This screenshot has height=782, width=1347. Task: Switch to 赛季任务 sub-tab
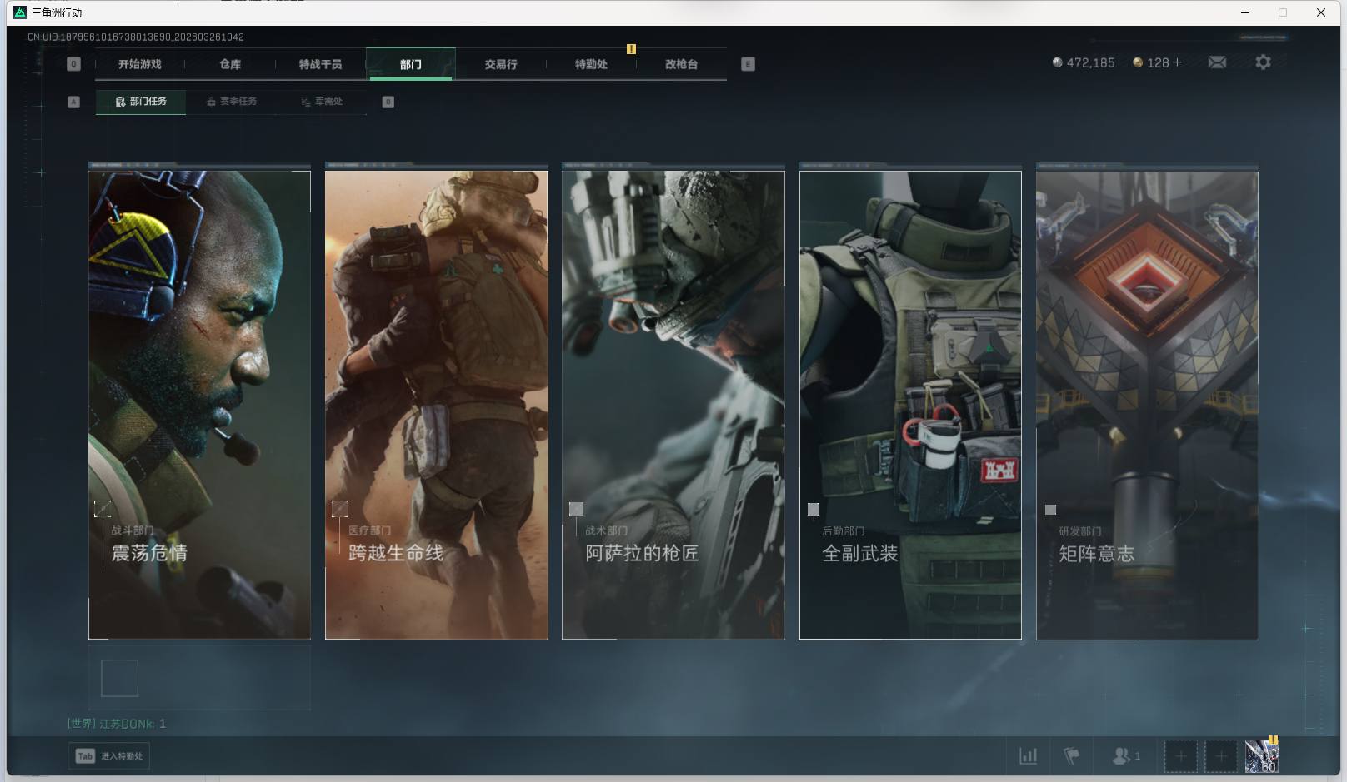pyautogui.click(x=233, y=102)
